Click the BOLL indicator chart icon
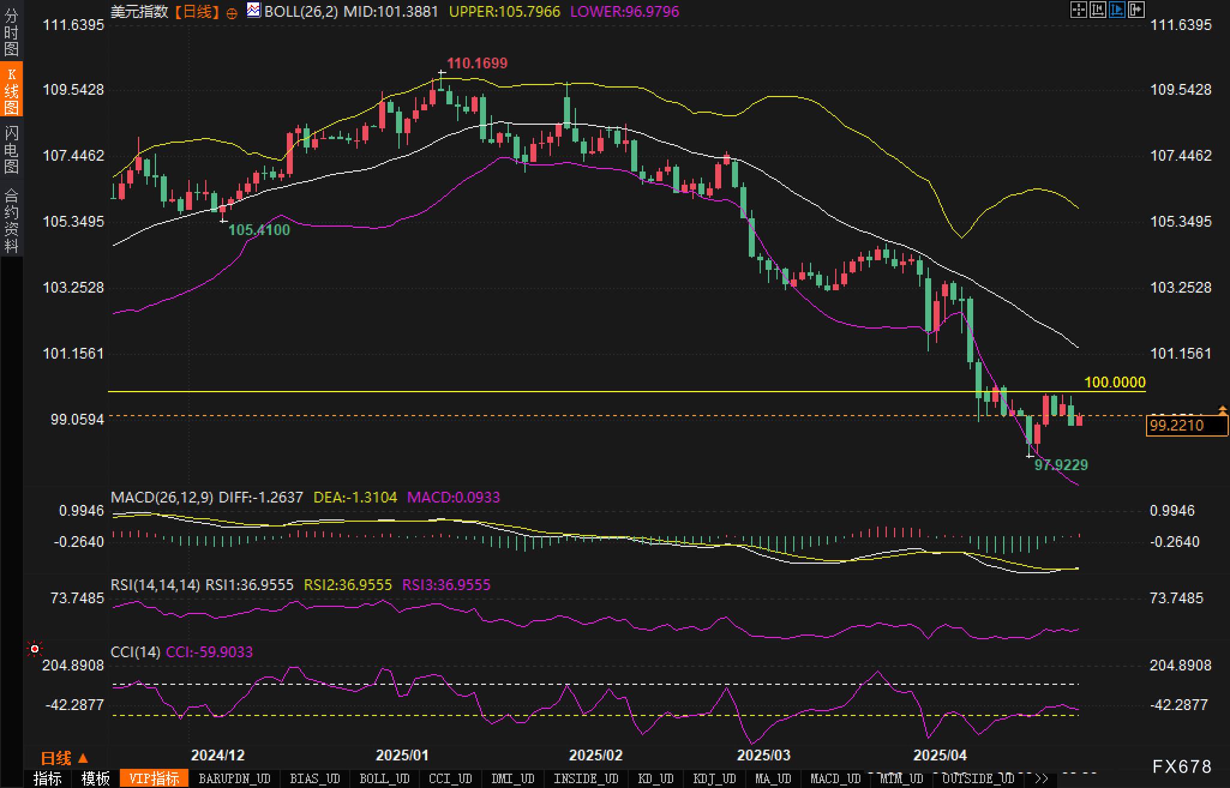 [x=254, y=10]
